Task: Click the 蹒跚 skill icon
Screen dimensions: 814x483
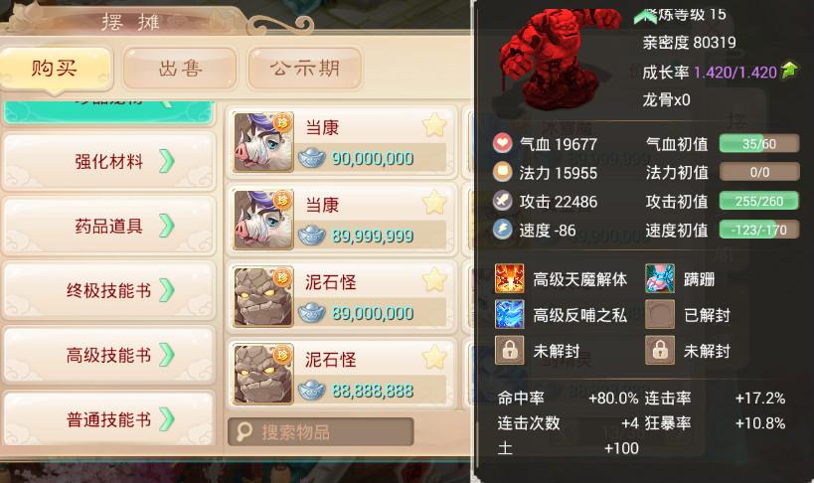Action: pos(660,278)
